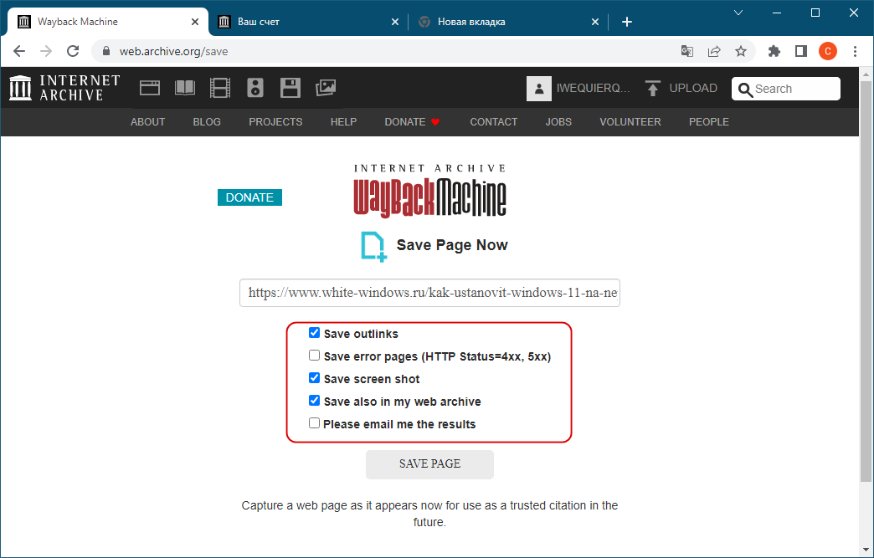Uncheck Save also in my web archive
The width and height of the screenshot is (874, 558).
[315, 401]
